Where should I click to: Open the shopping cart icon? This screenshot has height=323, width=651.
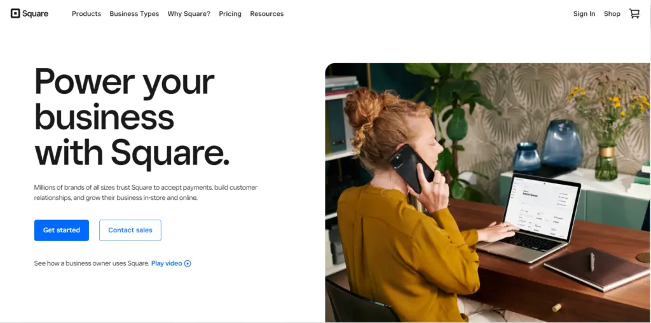pos(634,14)
